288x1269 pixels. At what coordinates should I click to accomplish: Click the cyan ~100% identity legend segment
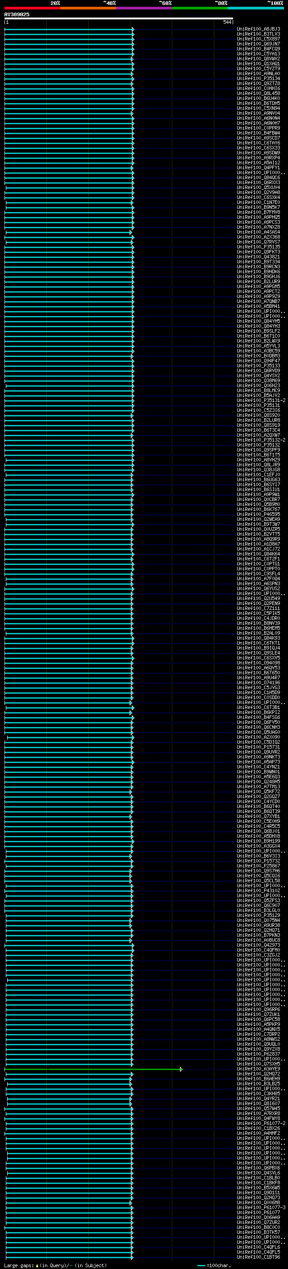click(256, 8)
